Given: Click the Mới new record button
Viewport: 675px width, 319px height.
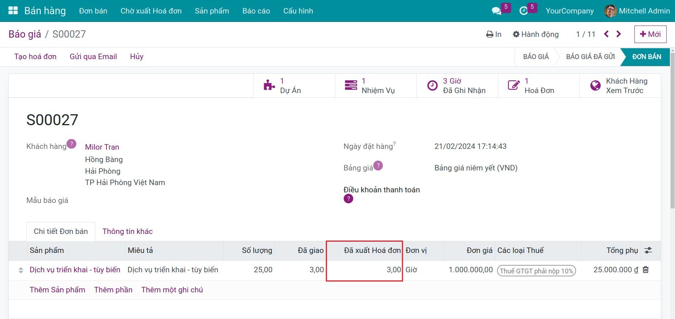Looking at the screenshot, I should point(650,34).
